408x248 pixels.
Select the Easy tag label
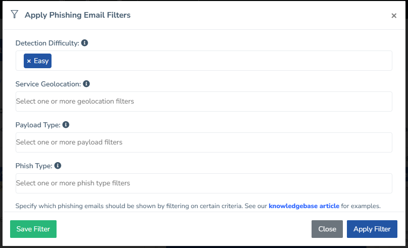point(41,61)
